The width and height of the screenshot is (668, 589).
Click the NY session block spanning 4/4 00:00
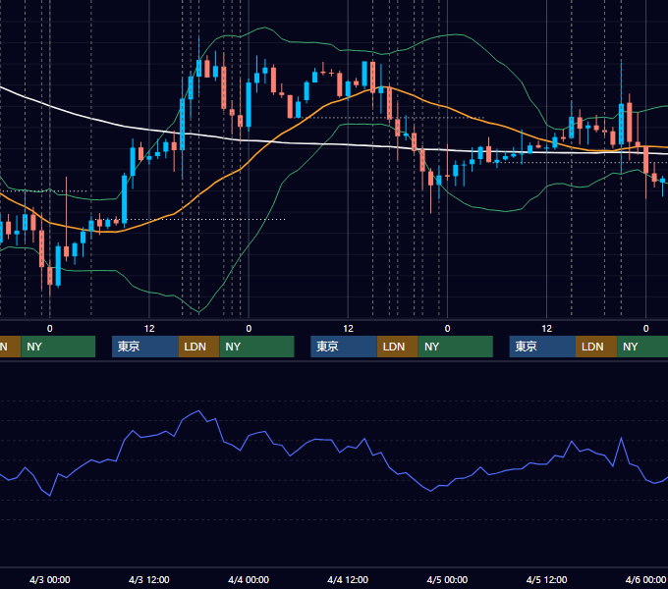[x=257, y=347]
